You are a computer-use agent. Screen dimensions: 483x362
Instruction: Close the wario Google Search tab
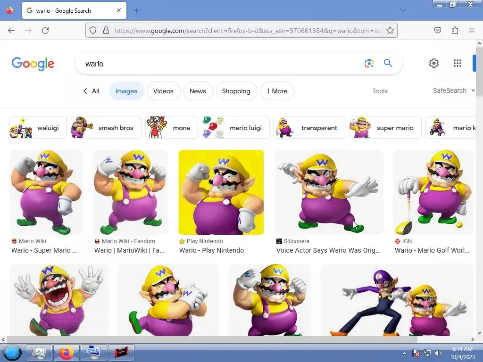[119, 10]
